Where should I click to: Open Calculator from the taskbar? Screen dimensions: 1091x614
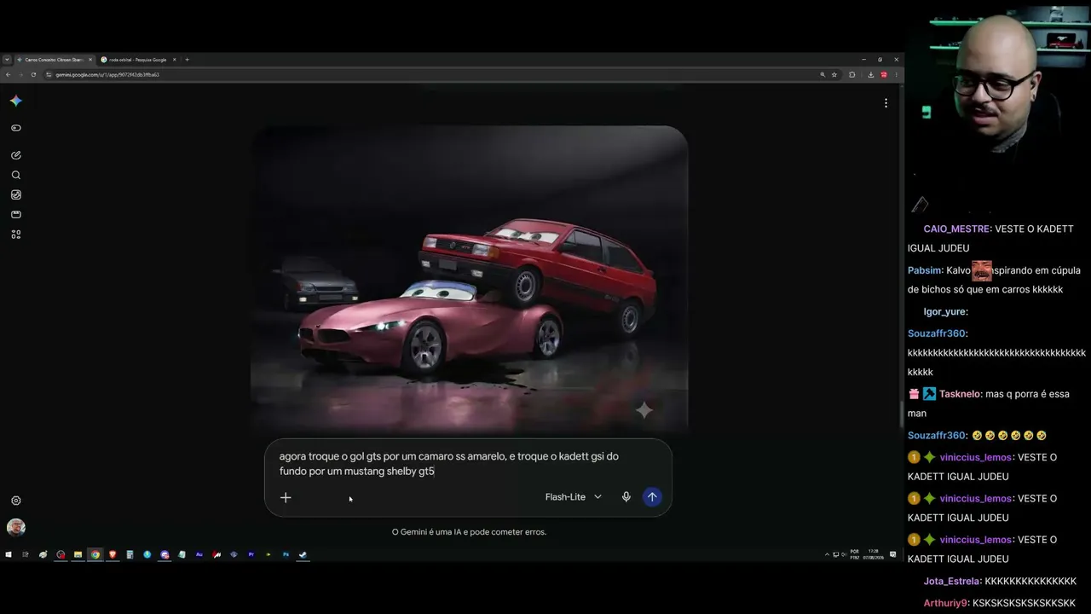coord(130,554)
